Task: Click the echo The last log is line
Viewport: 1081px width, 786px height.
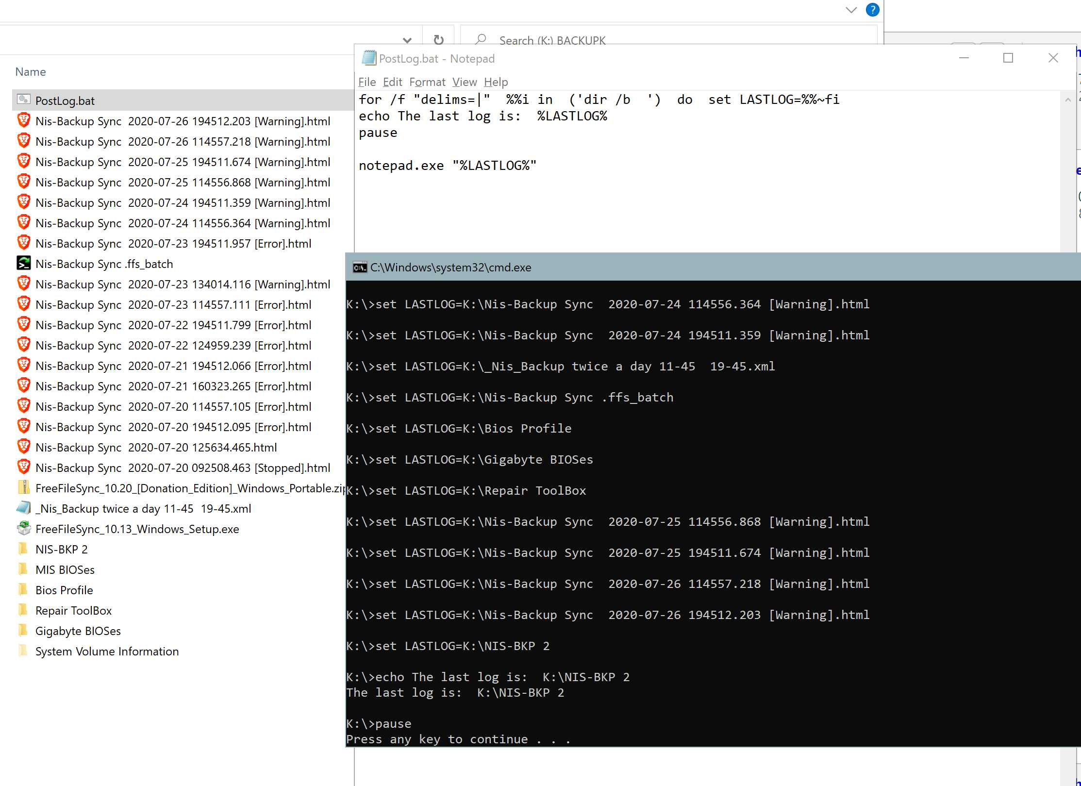Action: pyautogui.click(x=483, y=116)
